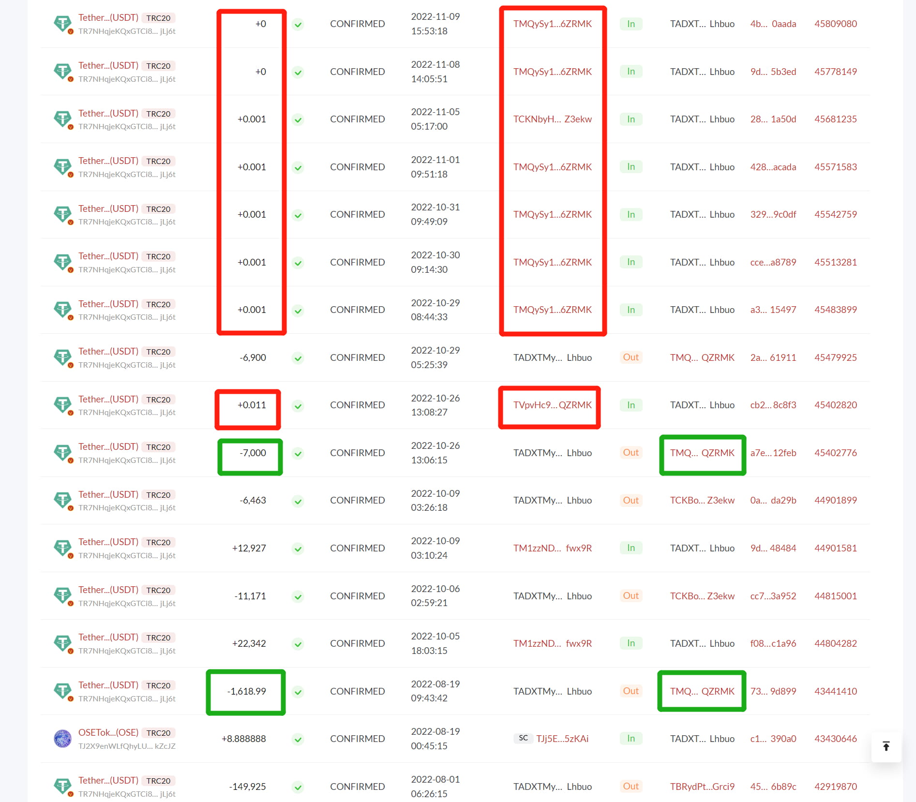Open OSETok...(OSE) token link
The height and width of the screenshot is (802, 916).
[x=108, y=732]
